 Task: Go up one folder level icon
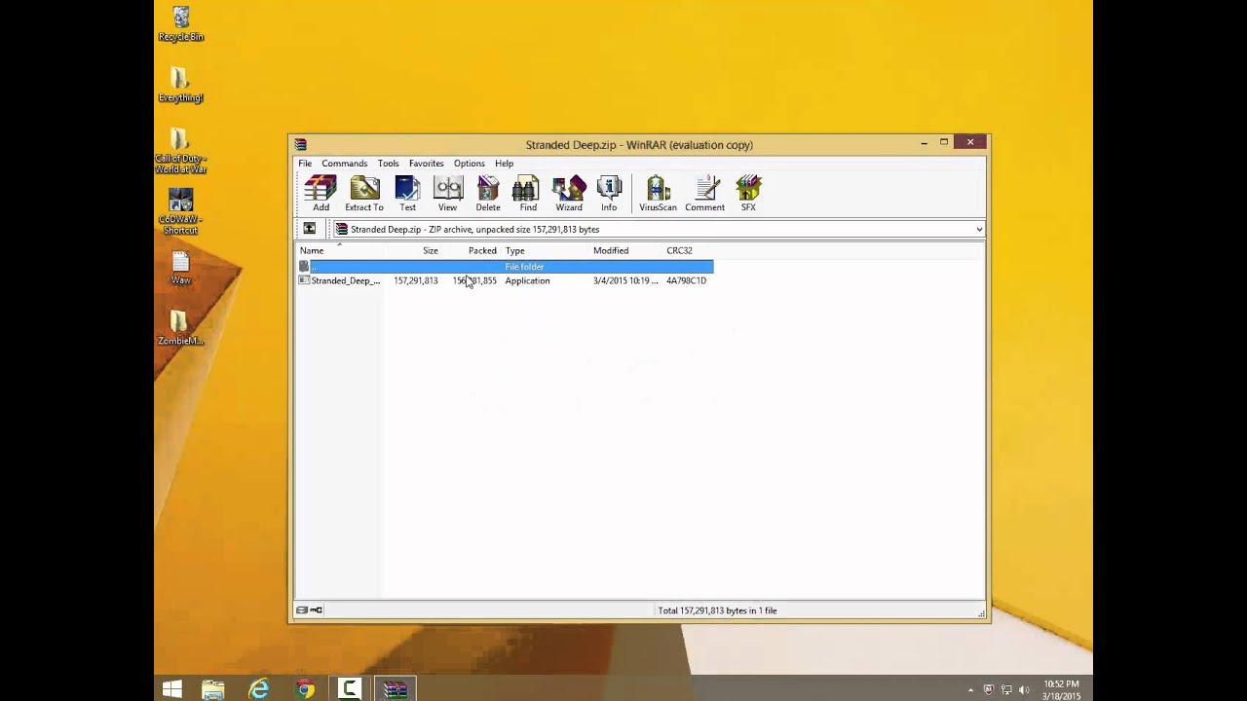point(309,229)
